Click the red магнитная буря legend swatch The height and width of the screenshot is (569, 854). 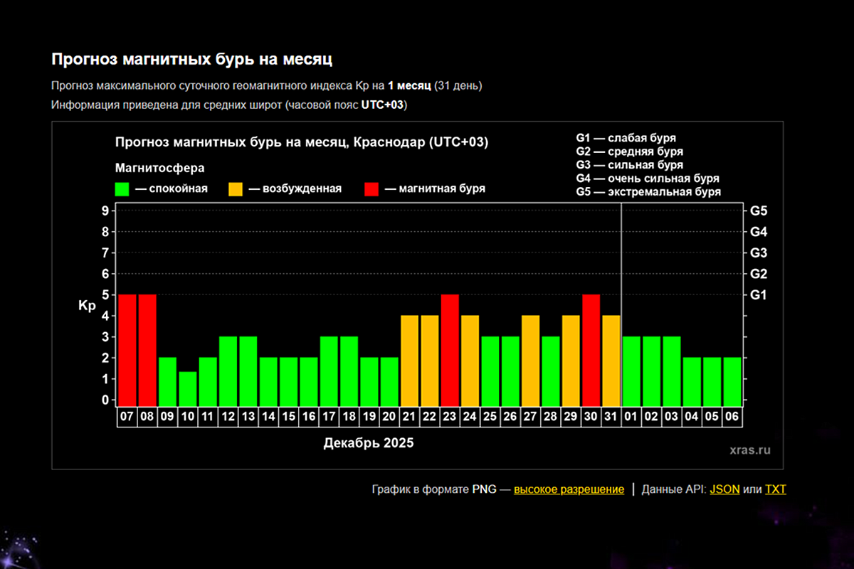click(x=371, y=189)
